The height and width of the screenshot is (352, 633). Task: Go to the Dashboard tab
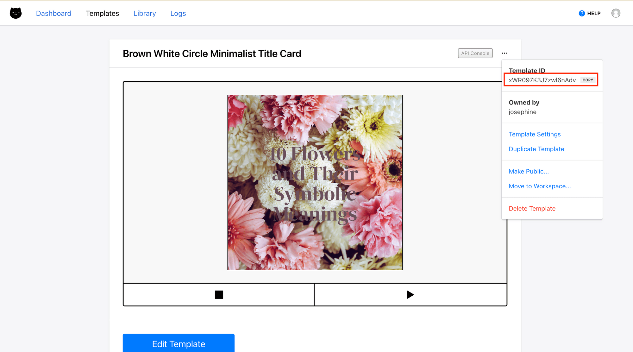(x=53, y=13)
